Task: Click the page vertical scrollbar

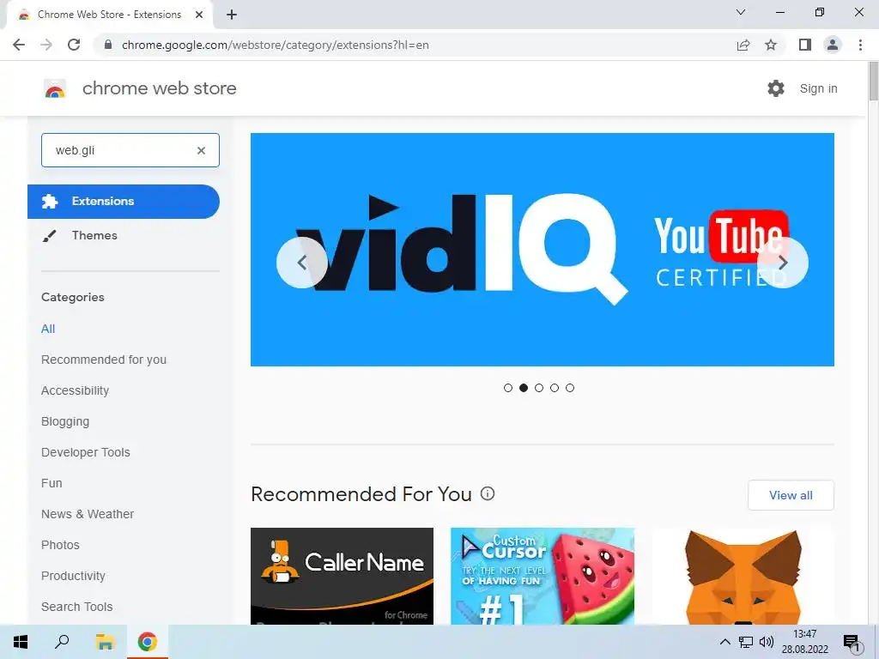Action: click(x=873, y=82)
